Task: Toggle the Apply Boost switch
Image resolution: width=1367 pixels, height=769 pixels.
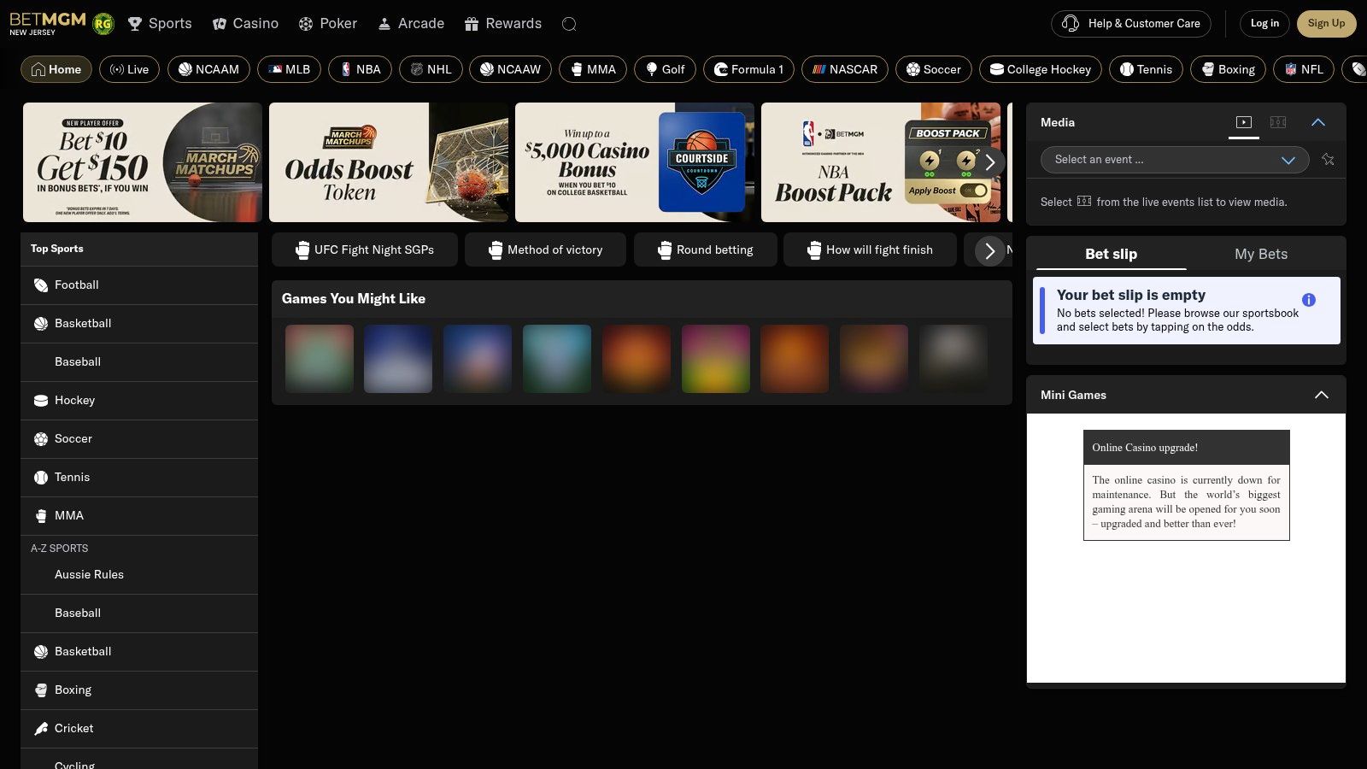Action: tap(973, 191)
